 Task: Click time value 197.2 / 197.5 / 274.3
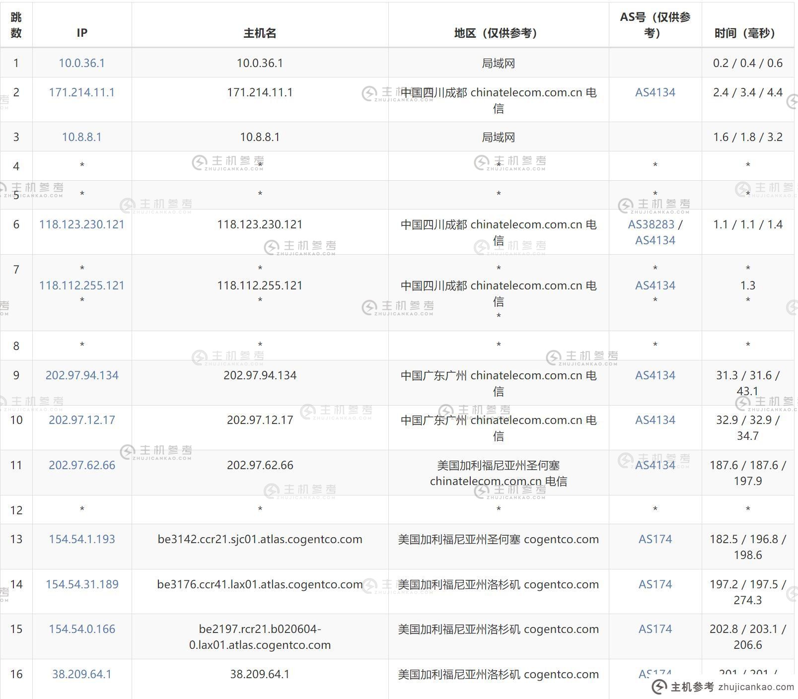click(x=747, y=592)
